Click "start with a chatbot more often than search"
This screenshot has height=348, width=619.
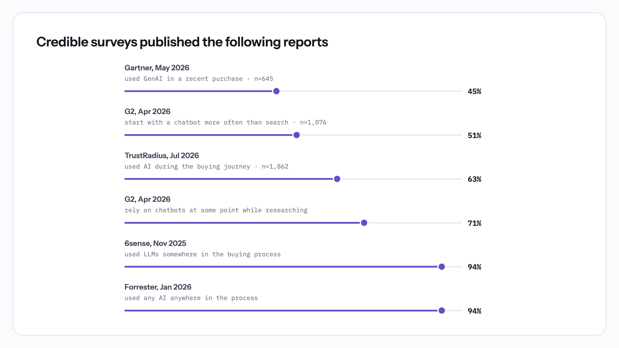207,123
